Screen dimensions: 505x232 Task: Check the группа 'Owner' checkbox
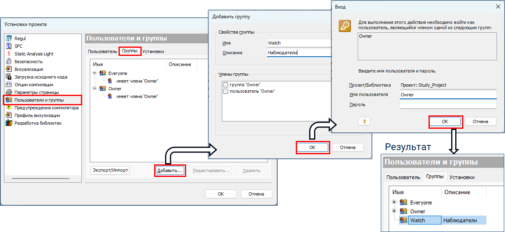point(225,85)
